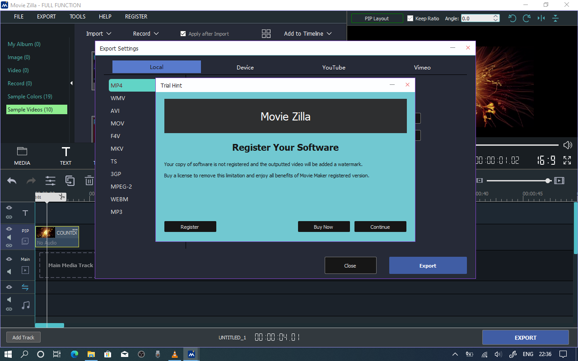Click the redo arrow in timeline toolbar
The width and height of the screenshot is (578, 361).
coord(31,181)
